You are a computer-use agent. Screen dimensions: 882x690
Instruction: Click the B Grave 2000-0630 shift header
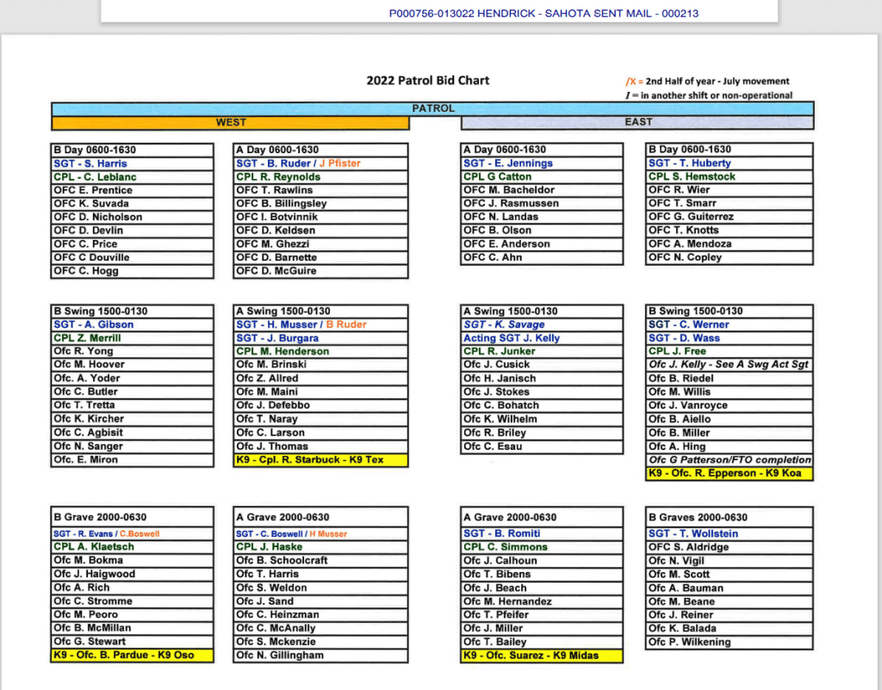[132, 517]
